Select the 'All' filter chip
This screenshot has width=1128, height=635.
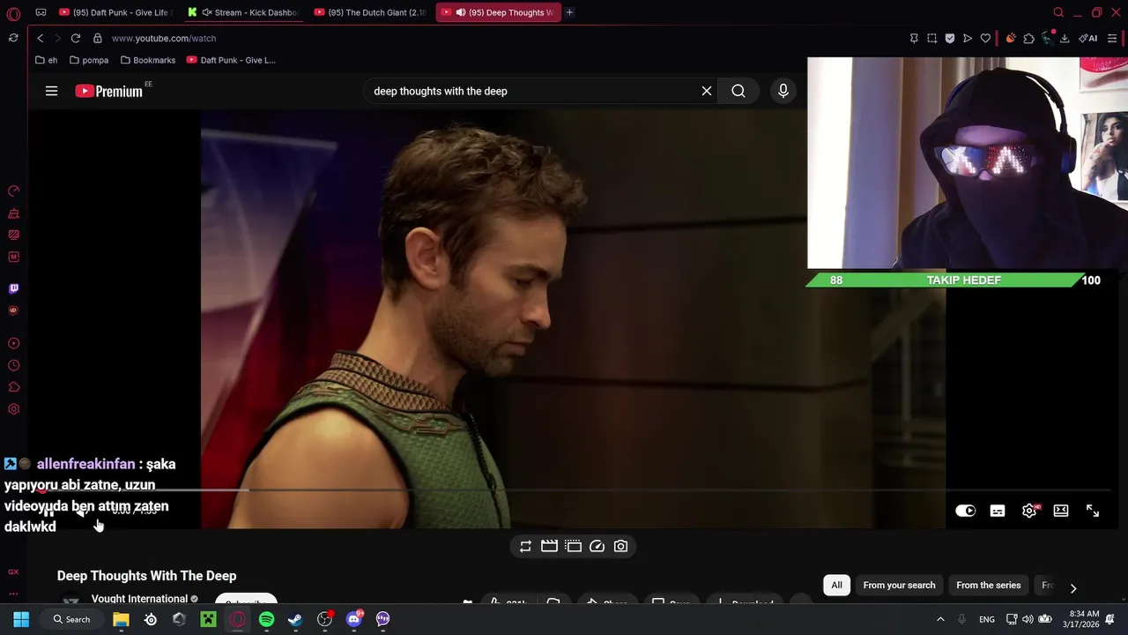pyautogui.click(x=836, y=585)
